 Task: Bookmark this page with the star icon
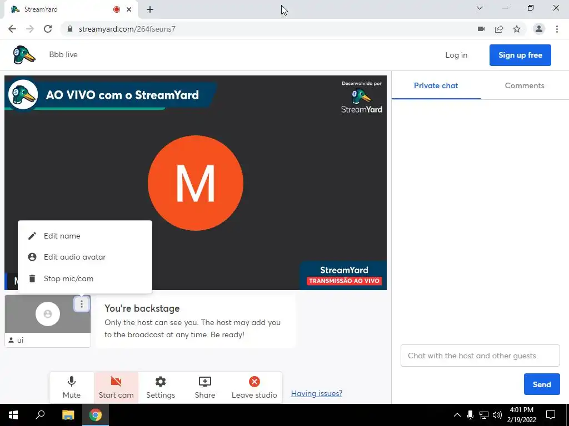coord(517,29)
